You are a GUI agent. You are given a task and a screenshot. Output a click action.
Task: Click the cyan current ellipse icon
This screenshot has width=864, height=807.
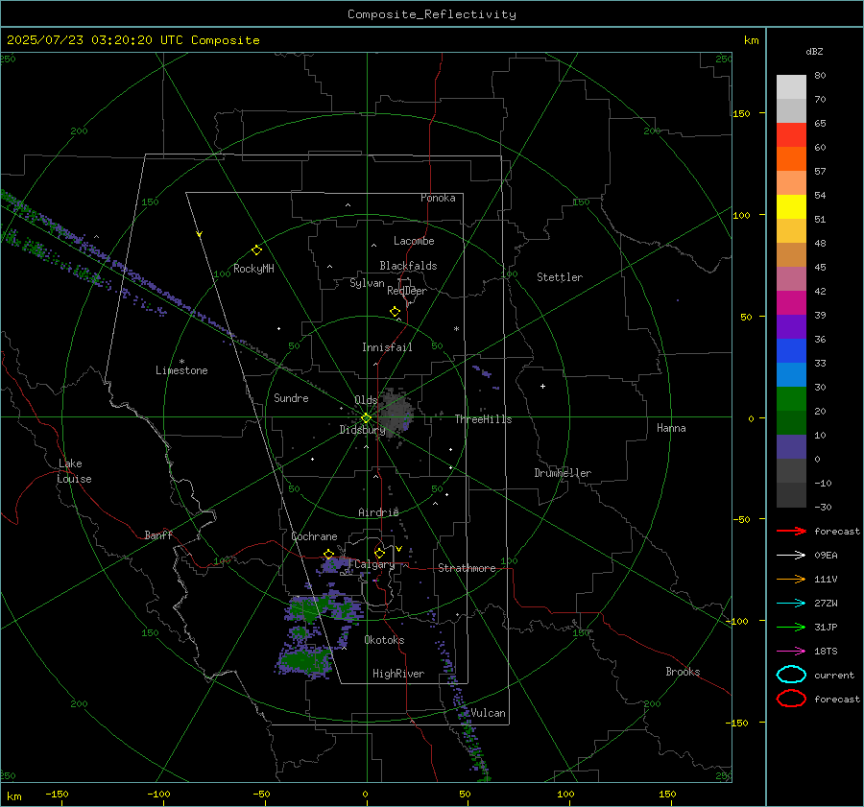pos(791,675)
